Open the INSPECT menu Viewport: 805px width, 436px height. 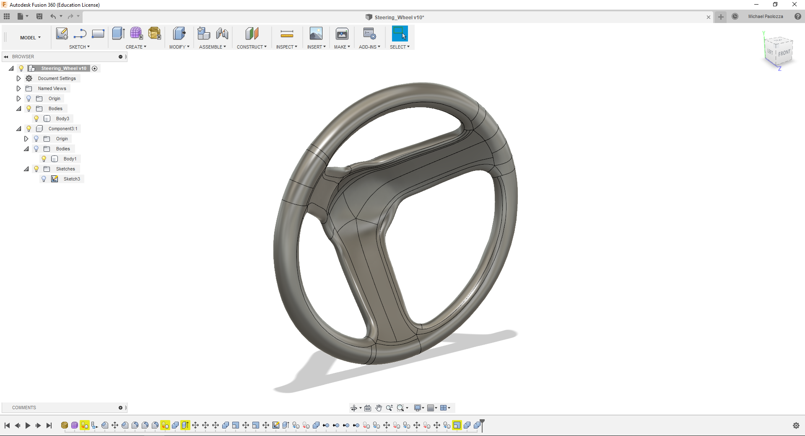pos(286,47)
